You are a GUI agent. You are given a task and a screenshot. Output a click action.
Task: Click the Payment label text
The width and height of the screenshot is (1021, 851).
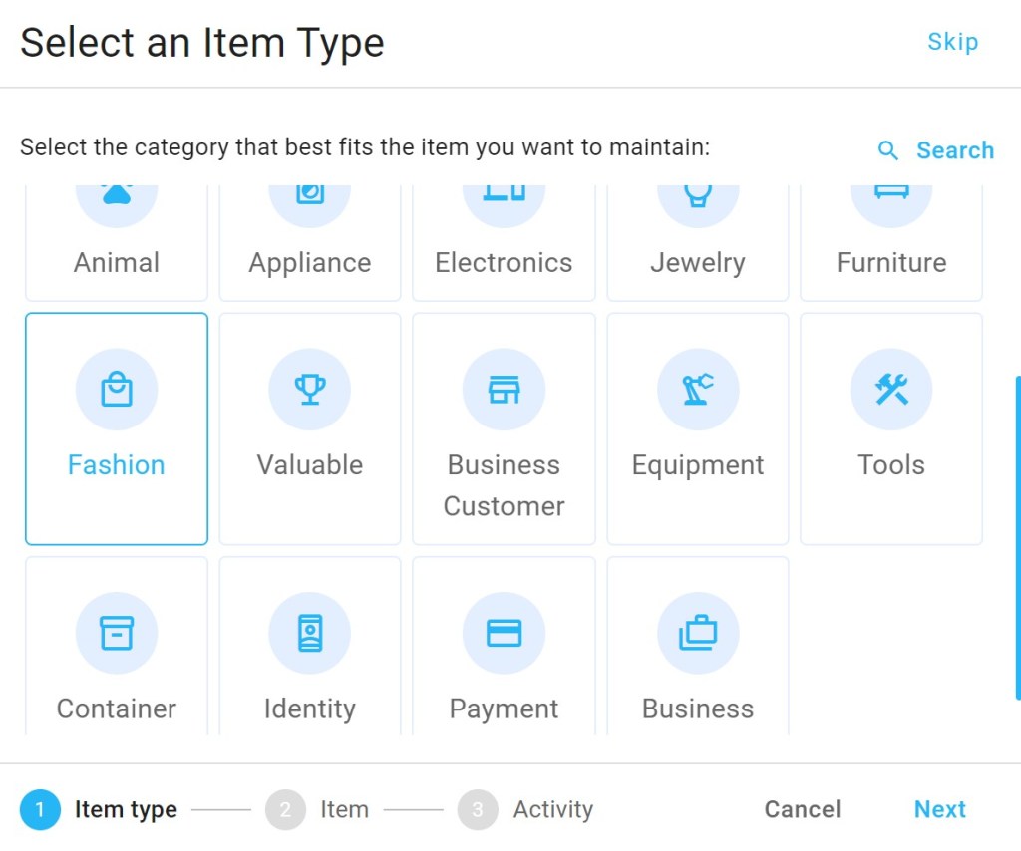point(504,709)
